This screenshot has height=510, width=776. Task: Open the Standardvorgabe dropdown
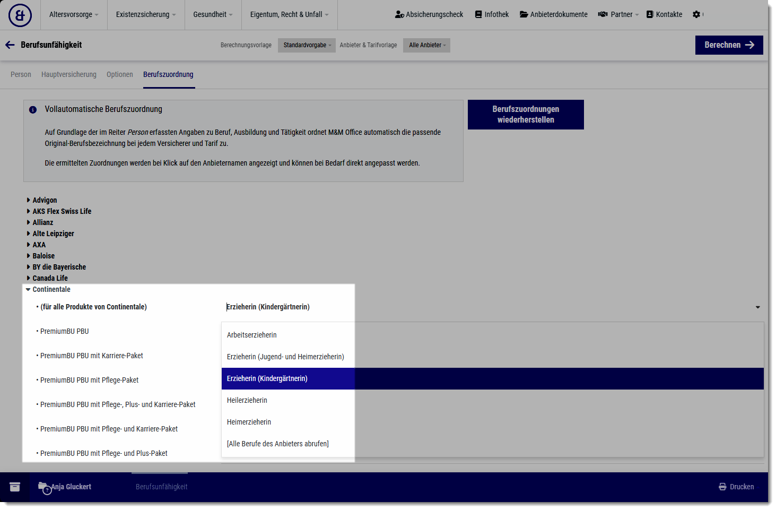pos(307,45)
